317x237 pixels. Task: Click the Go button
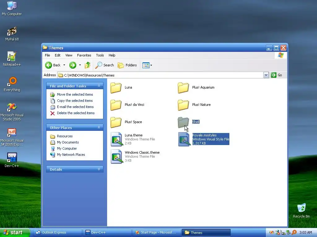(276, 75)
